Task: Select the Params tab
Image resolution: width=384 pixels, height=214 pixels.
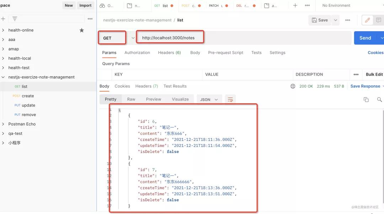Action: pos(109,53)
